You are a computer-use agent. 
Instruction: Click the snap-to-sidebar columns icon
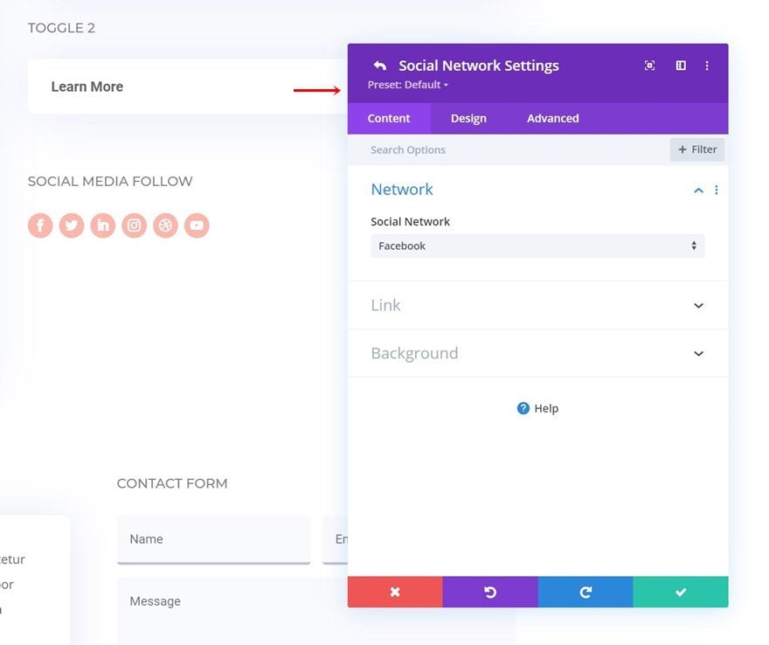(x=681, y=66)
